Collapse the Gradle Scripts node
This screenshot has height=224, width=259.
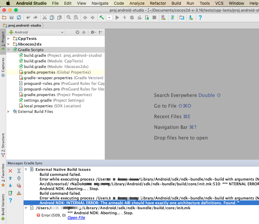(x=9, y=50)
